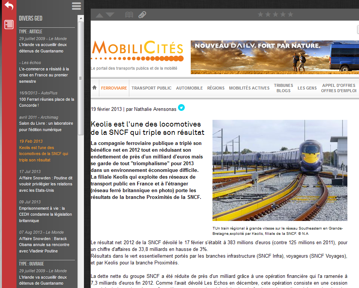
Task: Click the paperclip attachment icon
Action: [x=142, y=15]
